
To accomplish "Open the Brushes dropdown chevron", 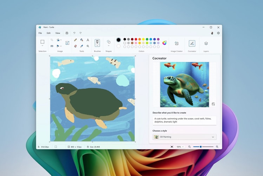I will [97, 45].
